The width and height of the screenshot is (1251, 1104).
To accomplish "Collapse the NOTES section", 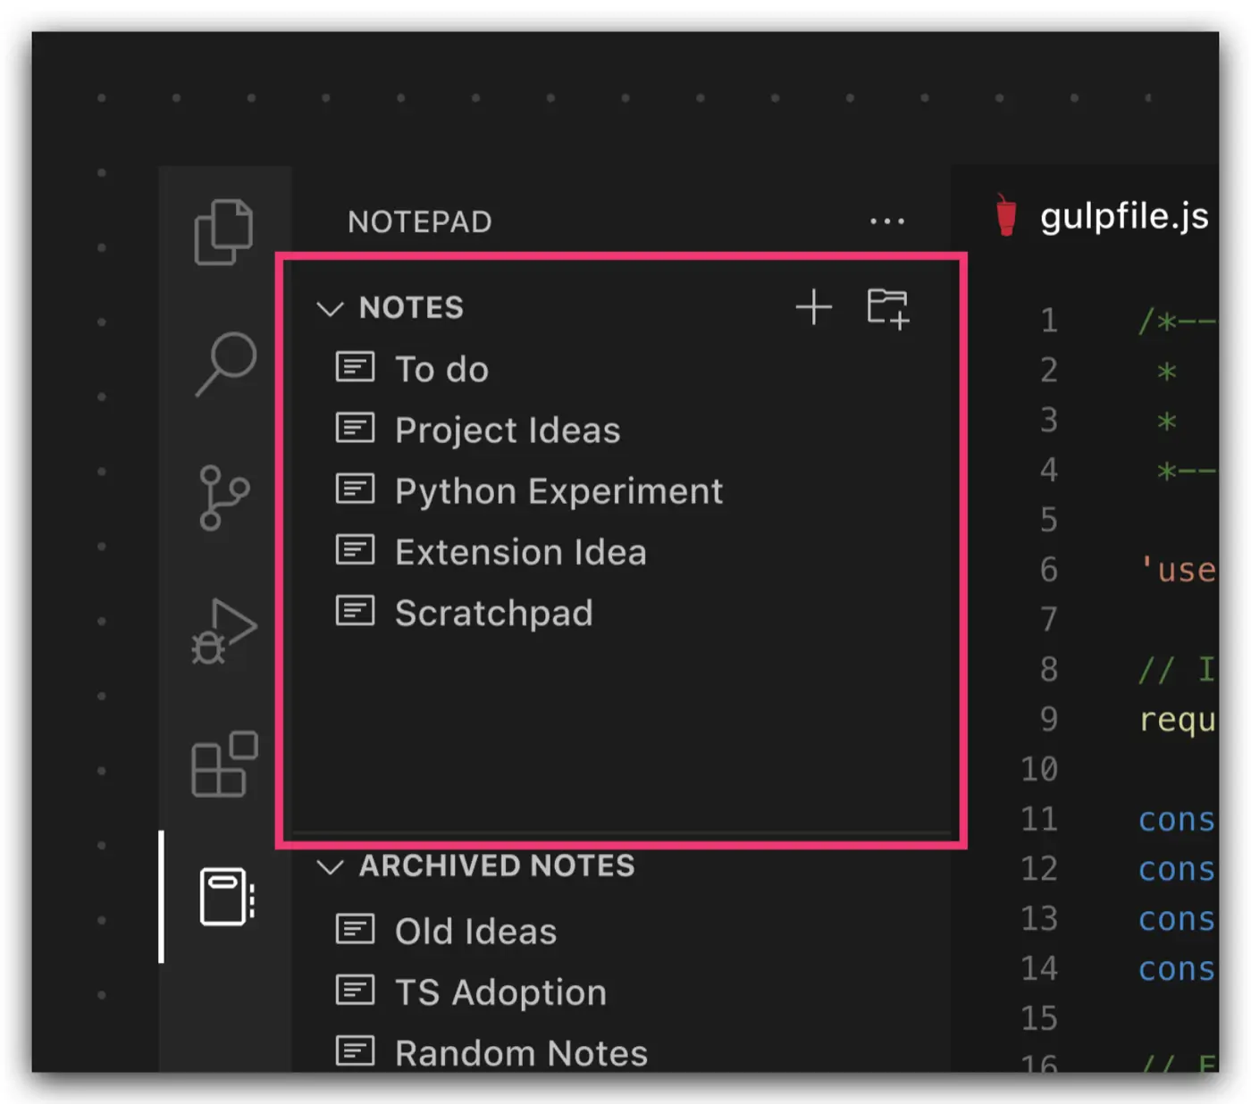I will tap(330, 309).
